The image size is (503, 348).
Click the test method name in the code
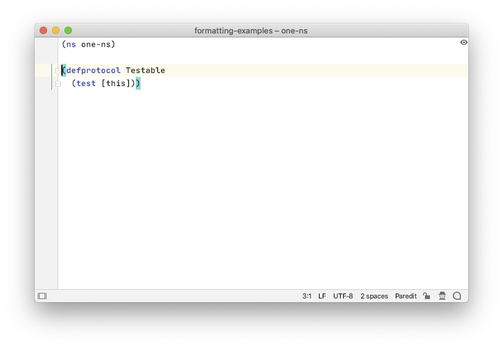(86, 84)
